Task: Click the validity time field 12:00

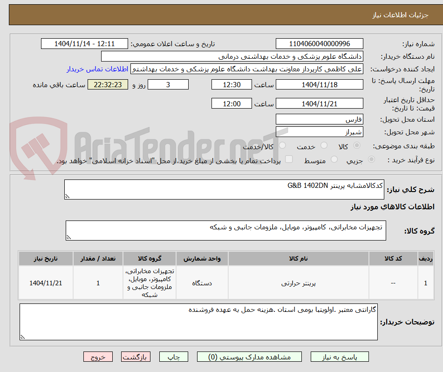Action: [x=232, y=103]
